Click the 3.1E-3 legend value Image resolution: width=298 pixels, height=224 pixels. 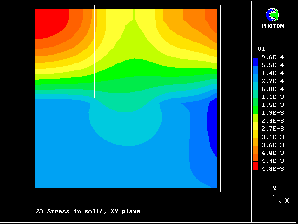tap(272, 137)
